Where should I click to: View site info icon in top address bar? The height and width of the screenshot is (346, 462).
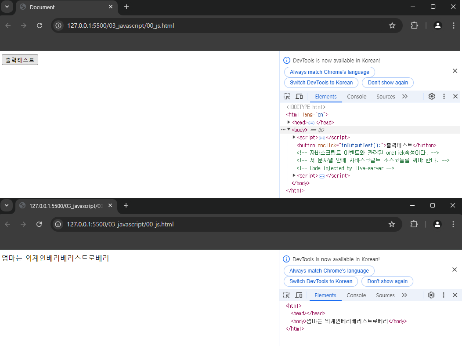tap(59, 25)
